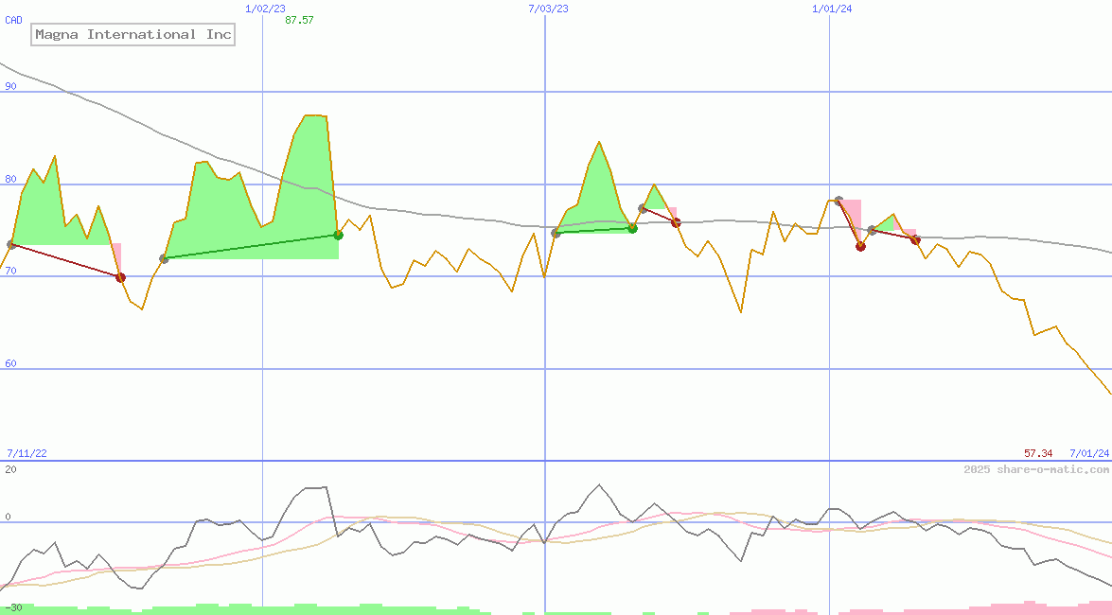
Task: Click the grey buy marker starting the long green trade line
Action: [x=164, y=259]
